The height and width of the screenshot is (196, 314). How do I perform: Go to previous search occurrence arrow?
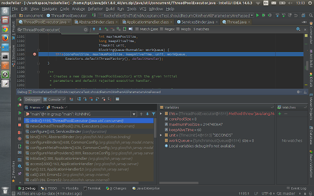pos(94,29)
